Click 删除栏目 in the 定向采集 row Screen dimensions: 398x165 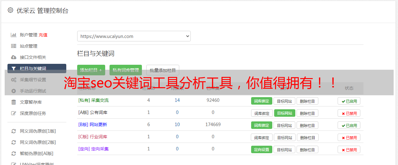pos(307,149)
